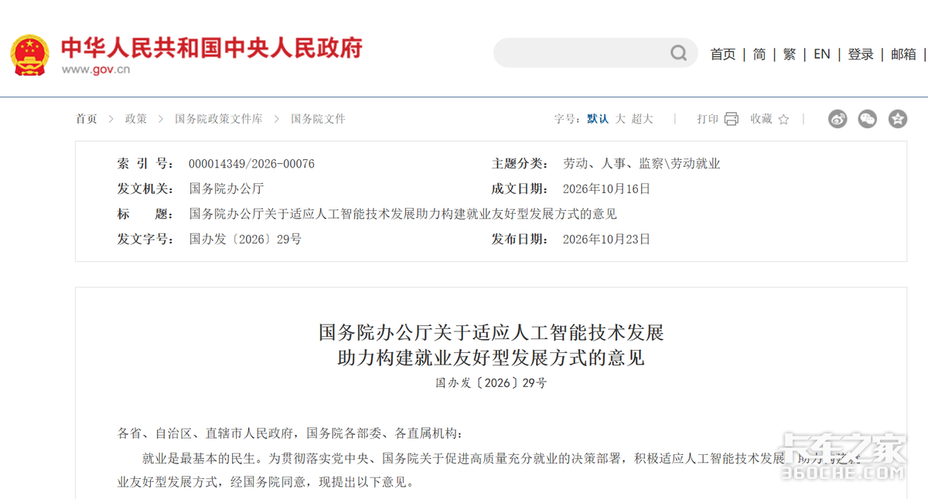Click the 发文机关 label

coord(145,188)
